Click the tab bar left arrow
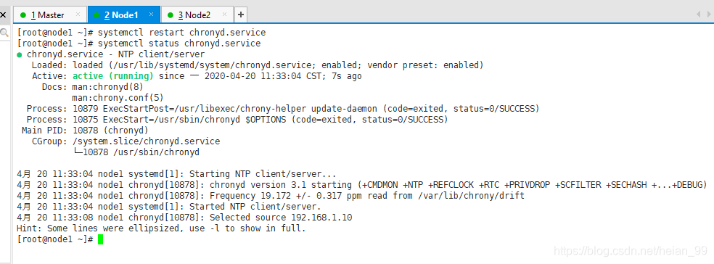This screenshot has height=264, width=714. pyautogui.click(x=698, y=15)
